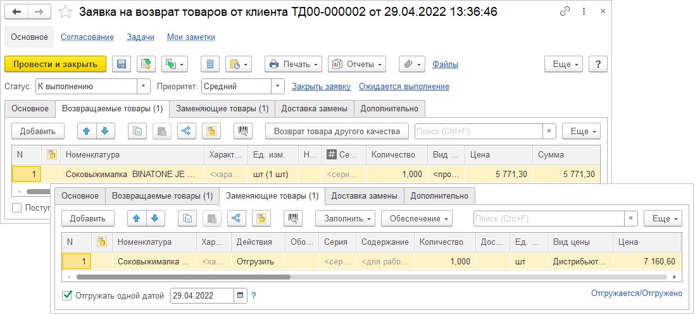Open calendar picker next to date 29.04.2022
695x315 pixels.
[x=240, y=295]
